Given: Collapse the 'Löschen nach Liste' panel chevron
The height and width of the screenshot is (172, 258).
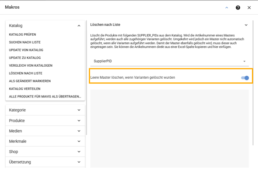Looking at the screenshot, I should (x=246, y=25).
